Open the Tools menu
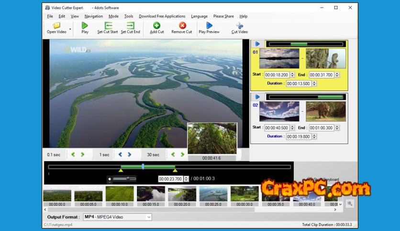Viewport: 400px width, 231px height. pos(129,16)
